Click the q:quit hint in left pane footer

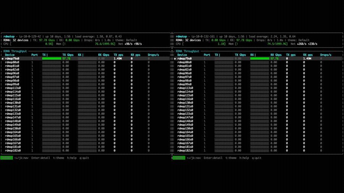tap(84, 158)
